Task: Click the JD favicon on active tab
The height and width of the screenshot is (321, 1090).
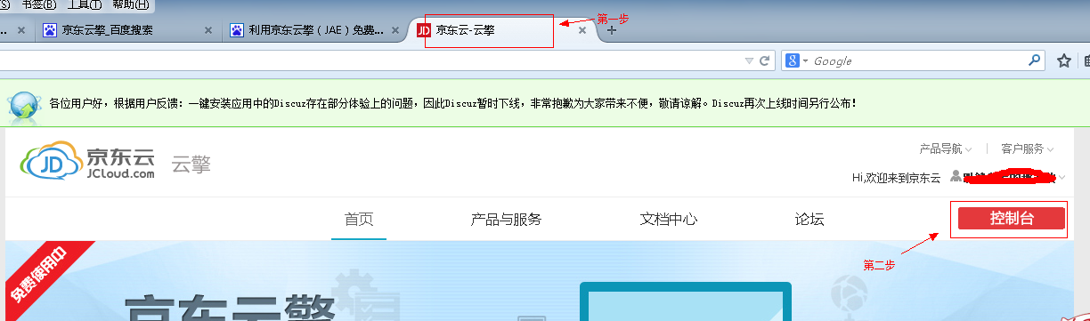Action: tap(424, 30)
